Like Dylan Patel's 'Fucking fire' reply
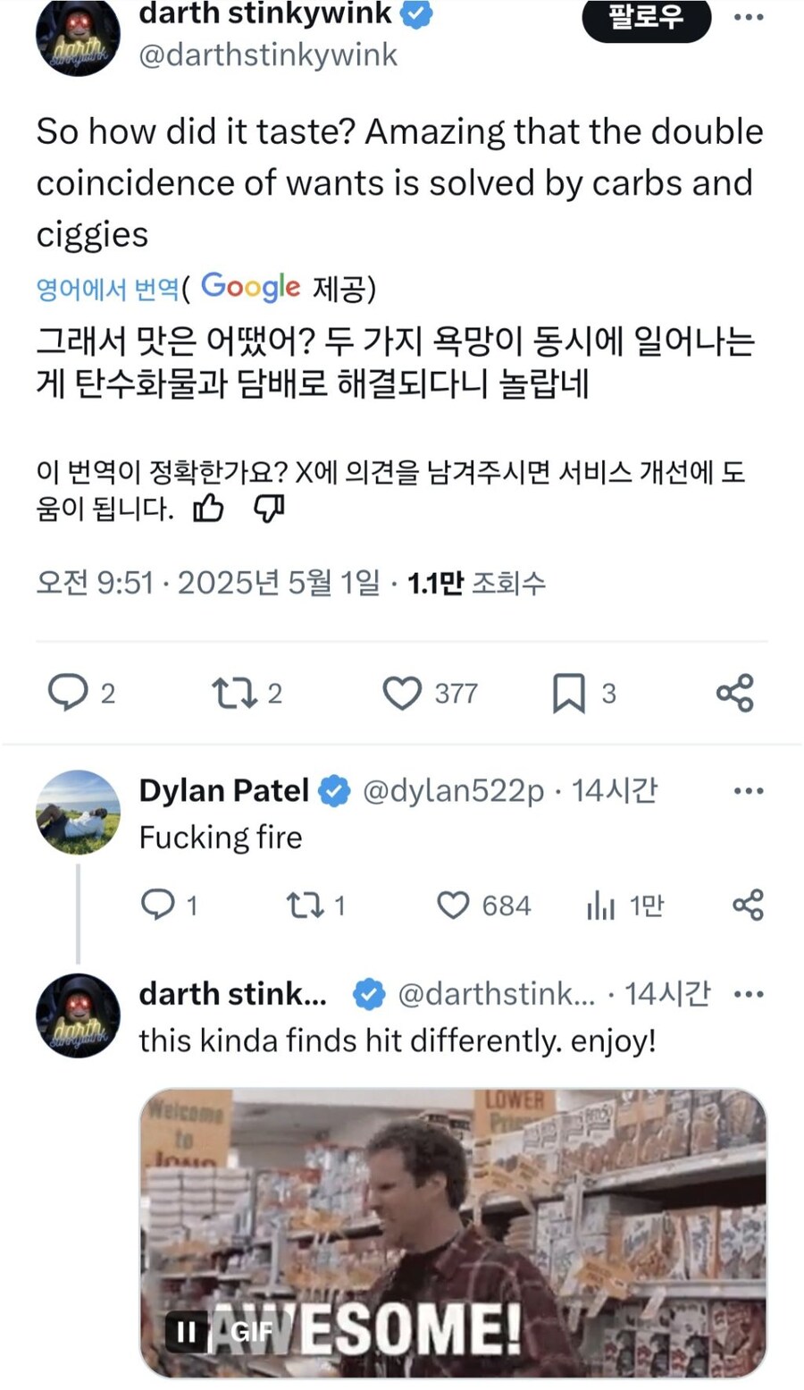The image size is (804, 1390). [x=453, y=906]
